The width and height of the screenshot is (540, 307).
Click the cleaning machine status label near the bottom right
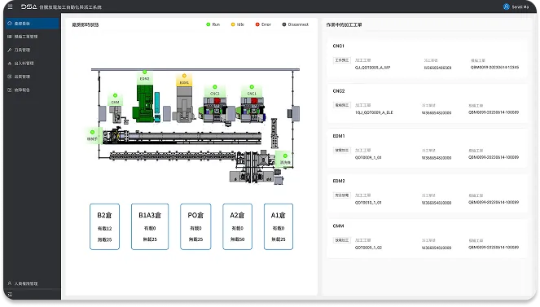tap(285, 159)
